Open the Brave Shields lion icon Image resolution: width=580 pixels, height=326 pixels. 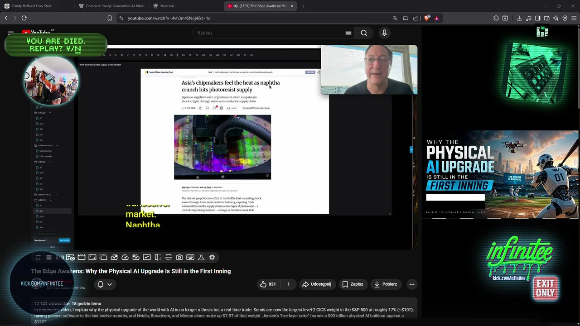[x=427, y=18]
